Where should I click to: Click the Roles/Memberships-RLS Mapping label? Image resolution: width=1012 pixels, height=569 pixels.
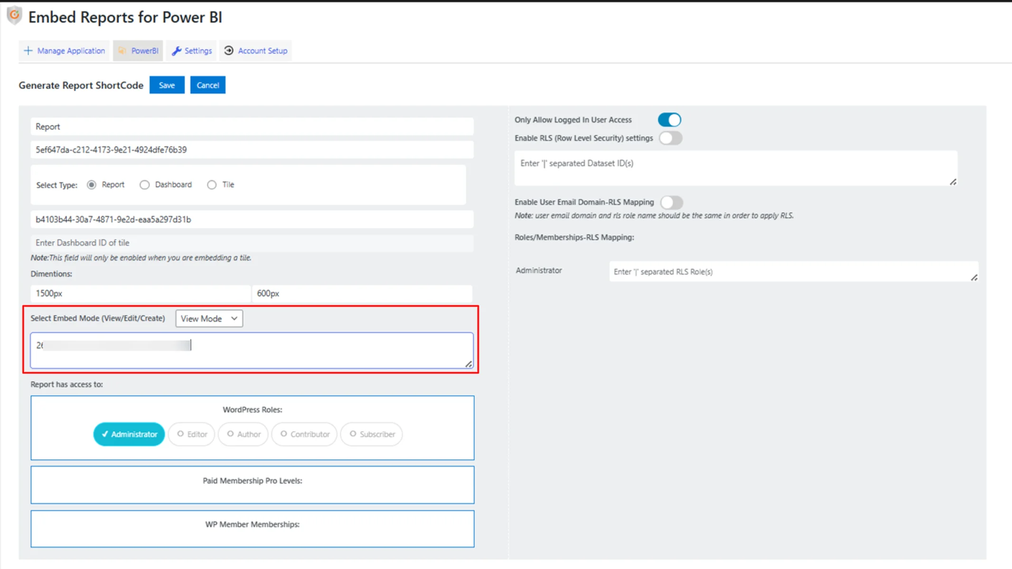tap(574, 237)
